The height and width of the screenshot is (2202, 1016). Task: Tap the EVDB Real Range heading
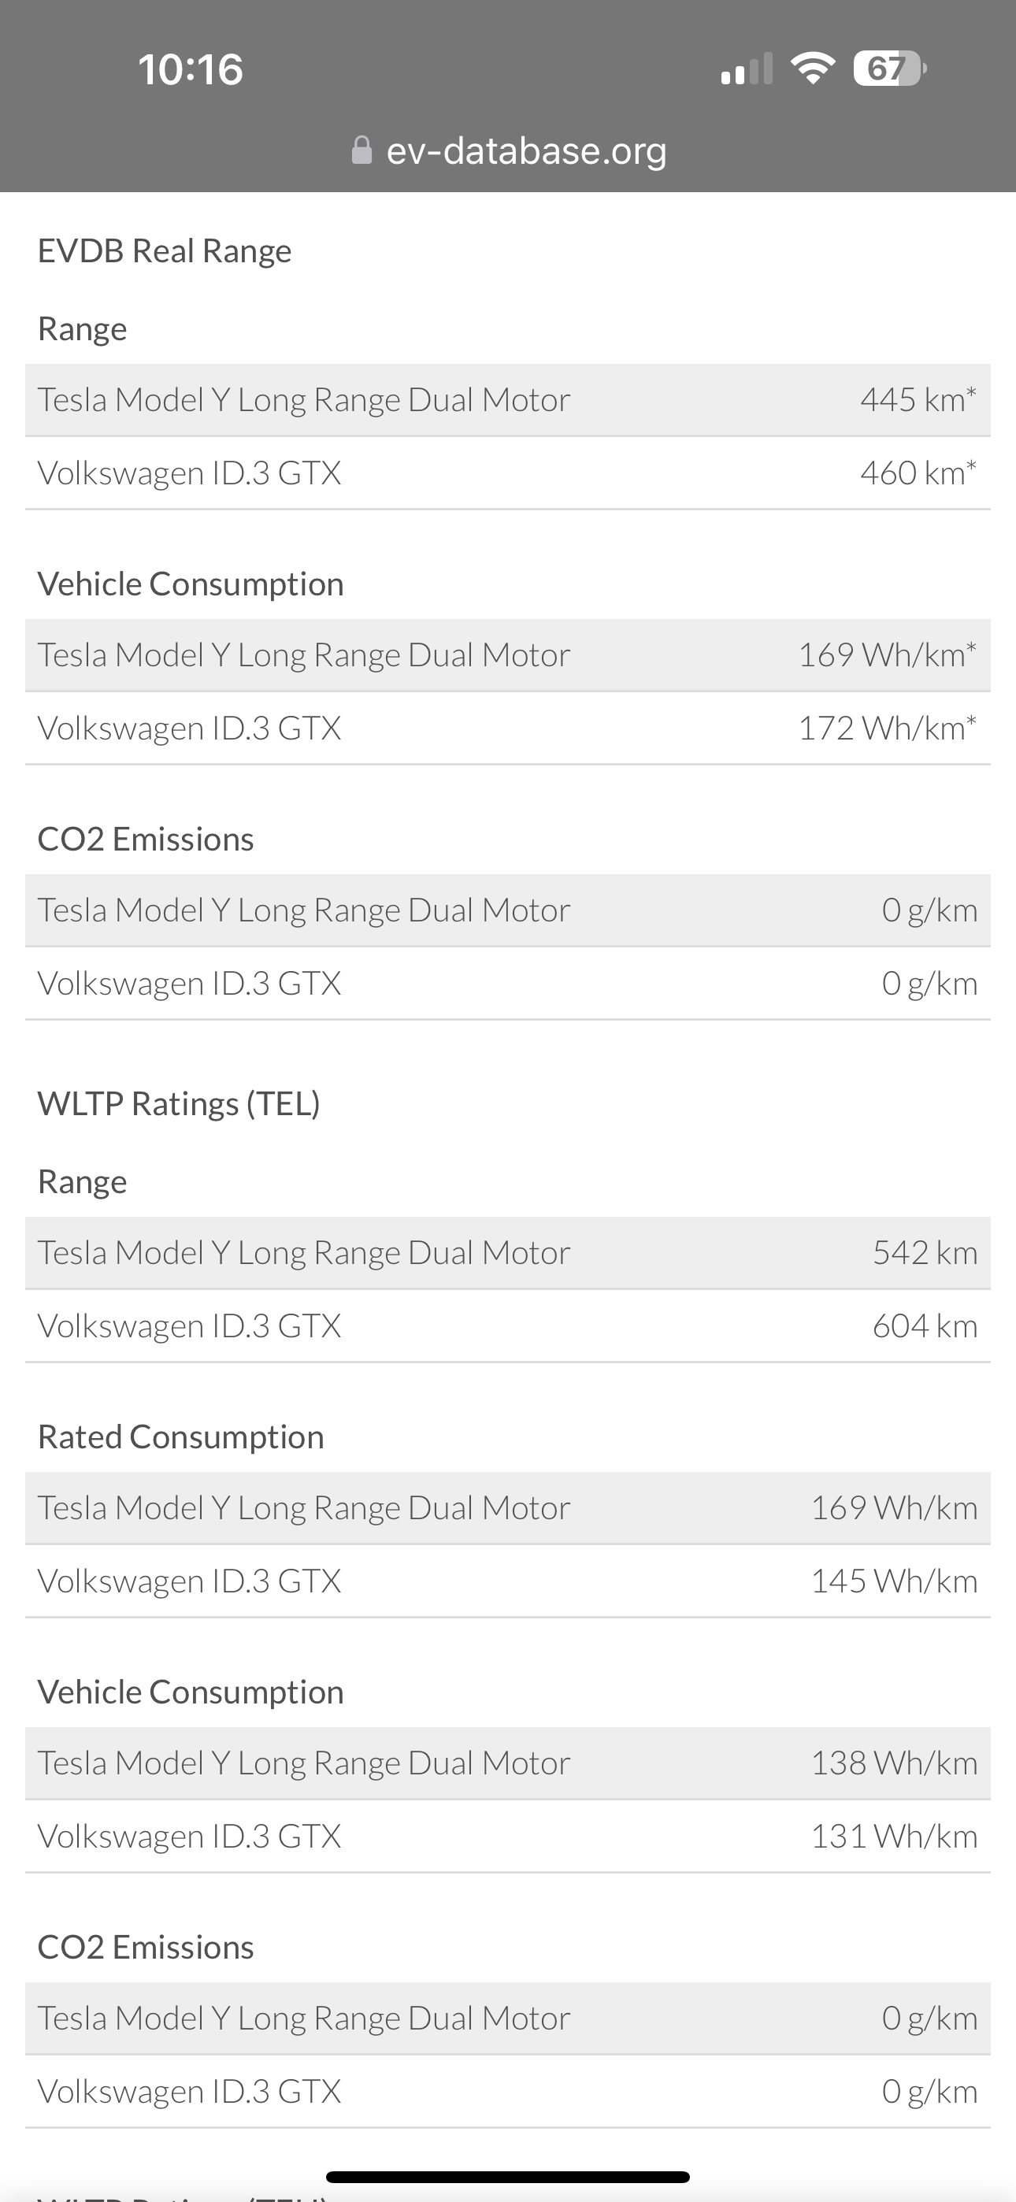point(164,251)
